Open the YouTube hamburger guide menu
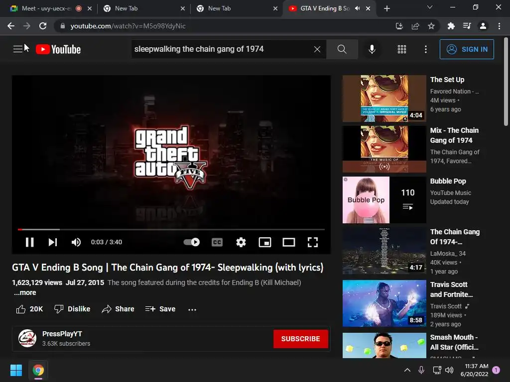 (x=17, y=49)
